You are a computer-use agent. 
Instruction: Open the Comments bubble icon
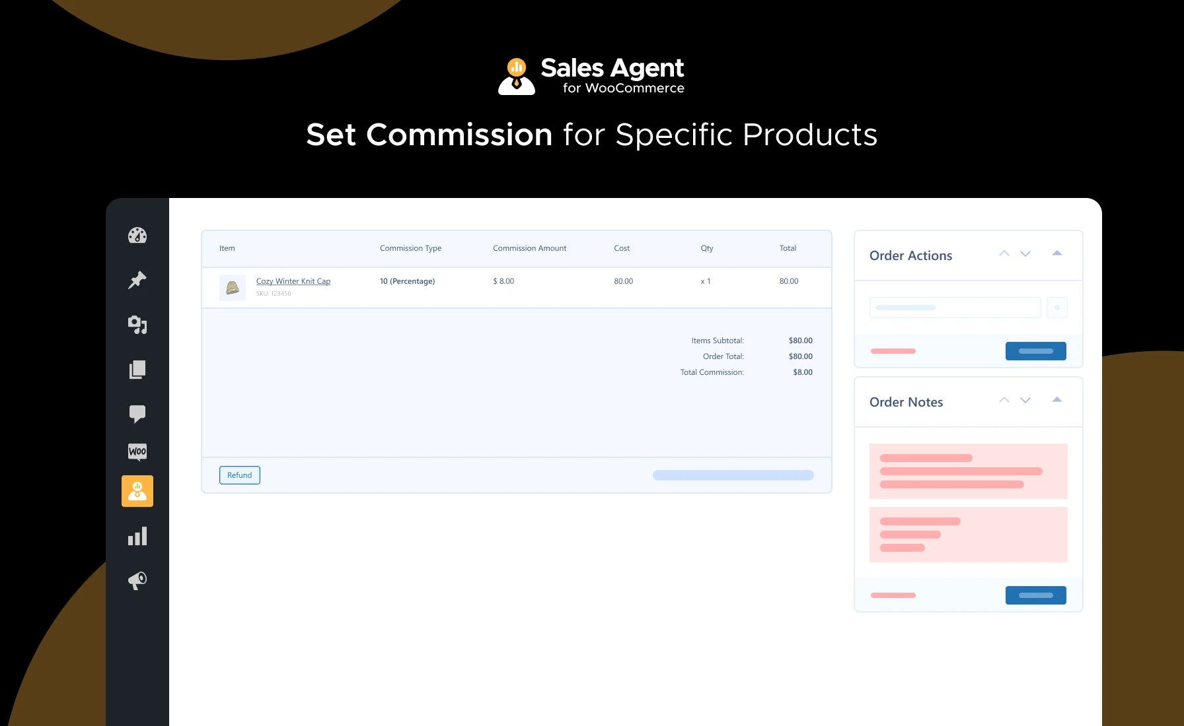pyautogui.click(x=137, y=414)
